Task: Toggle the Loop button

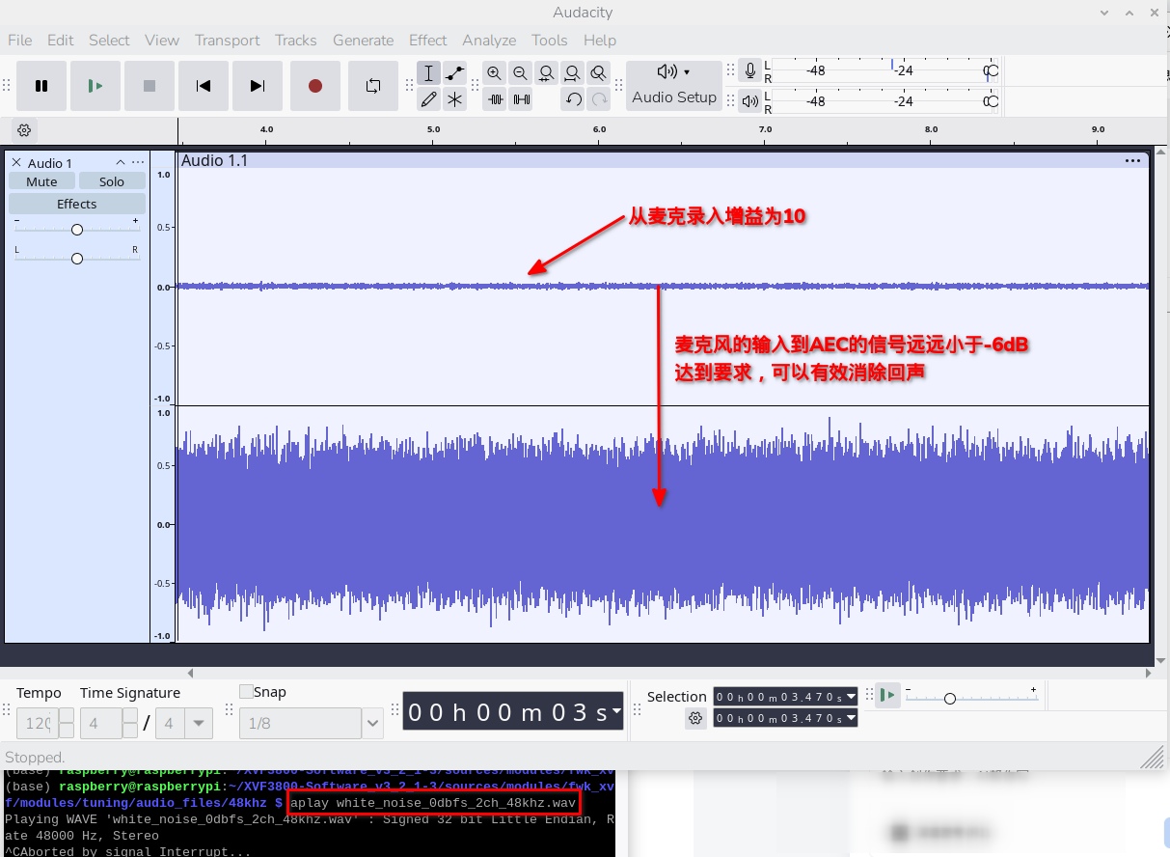Action: 373,86
